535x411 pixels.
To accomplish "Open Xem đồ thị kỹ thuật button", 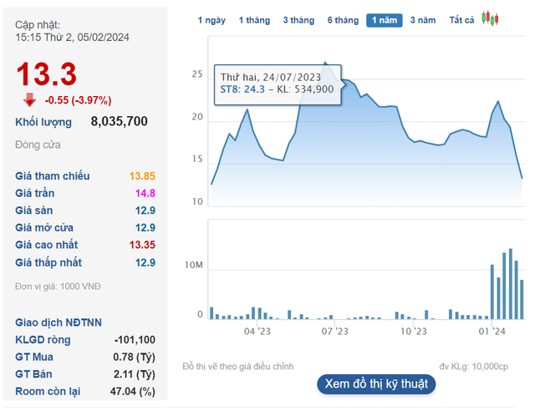I will 375,383.
